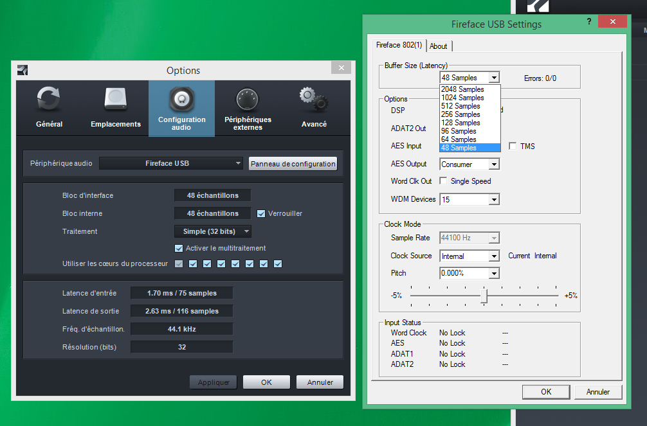Enable the Single Speed checkbox

click(x=443, y=181)
